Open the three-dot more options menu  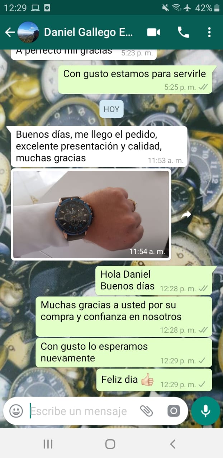[209, 32]
